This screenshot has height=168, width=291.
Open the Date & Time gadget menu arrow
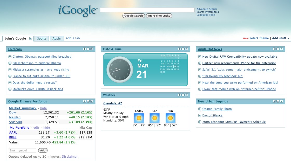click(x=179, y=49)
